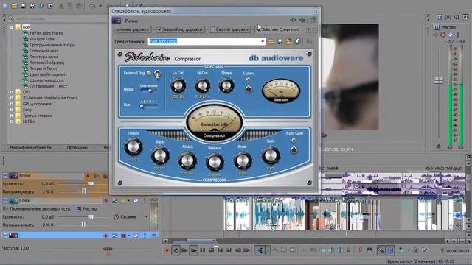Image resolution: width=472 pixels, height=265 pixels.
Task: Toggle Enable Snapping magnet icon
Action: tap(381, 250)
